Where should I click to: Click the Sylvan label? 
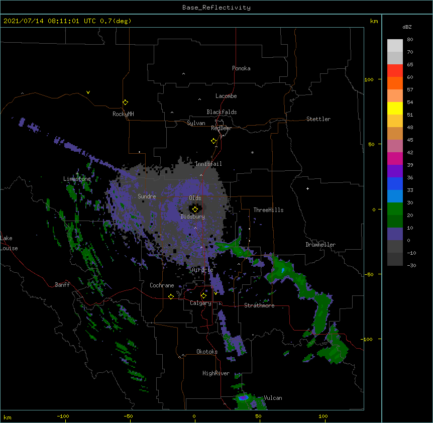(196, 123)
